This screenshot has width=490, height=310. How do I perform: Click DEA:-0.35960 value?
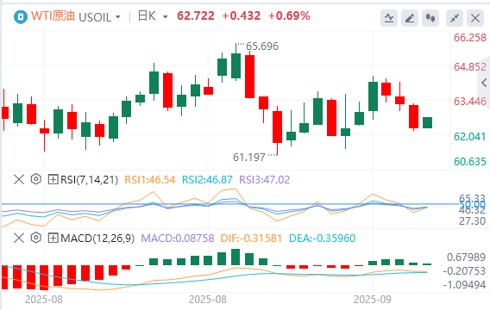click(x=322, y=239)
